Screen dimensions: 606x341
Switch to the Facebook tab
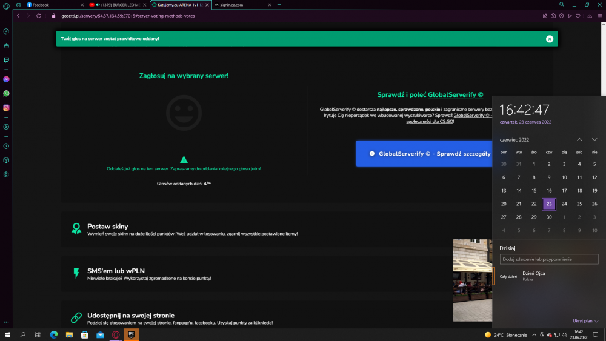55,5
